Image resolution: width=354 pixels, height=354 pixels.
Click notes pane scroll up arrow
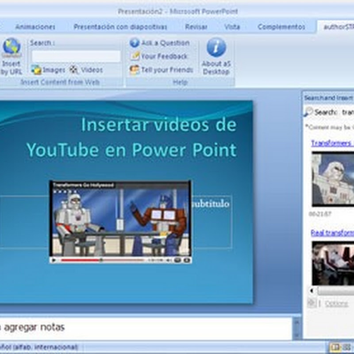point(296,322)
